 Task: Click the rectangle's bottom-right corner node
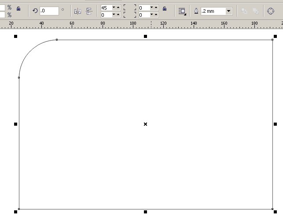pos(272,209)
